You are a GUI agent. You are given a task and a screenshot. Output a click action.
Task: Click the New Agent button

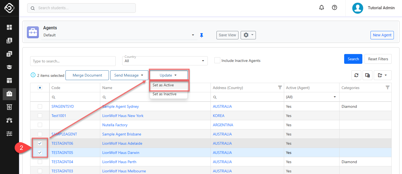point(382,35)
